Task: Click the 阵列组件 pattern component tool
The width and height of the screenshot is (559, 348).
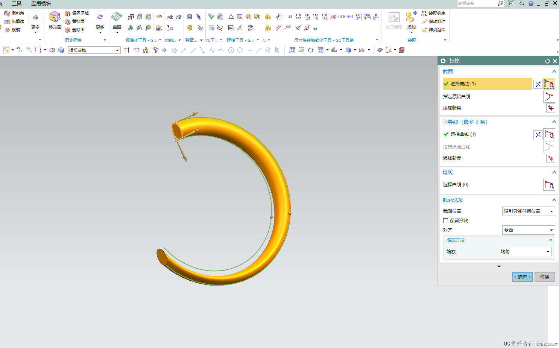Action: (433, 30)
